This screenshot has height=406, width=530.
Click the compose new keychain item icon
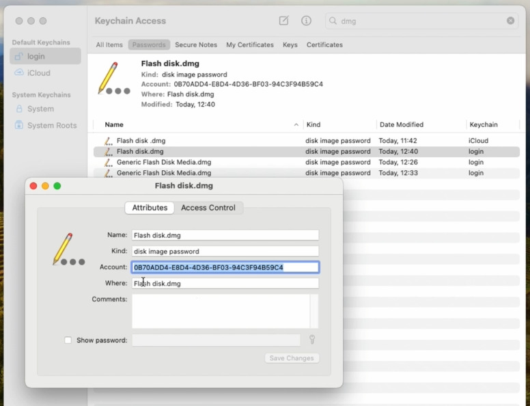point(283,21)
